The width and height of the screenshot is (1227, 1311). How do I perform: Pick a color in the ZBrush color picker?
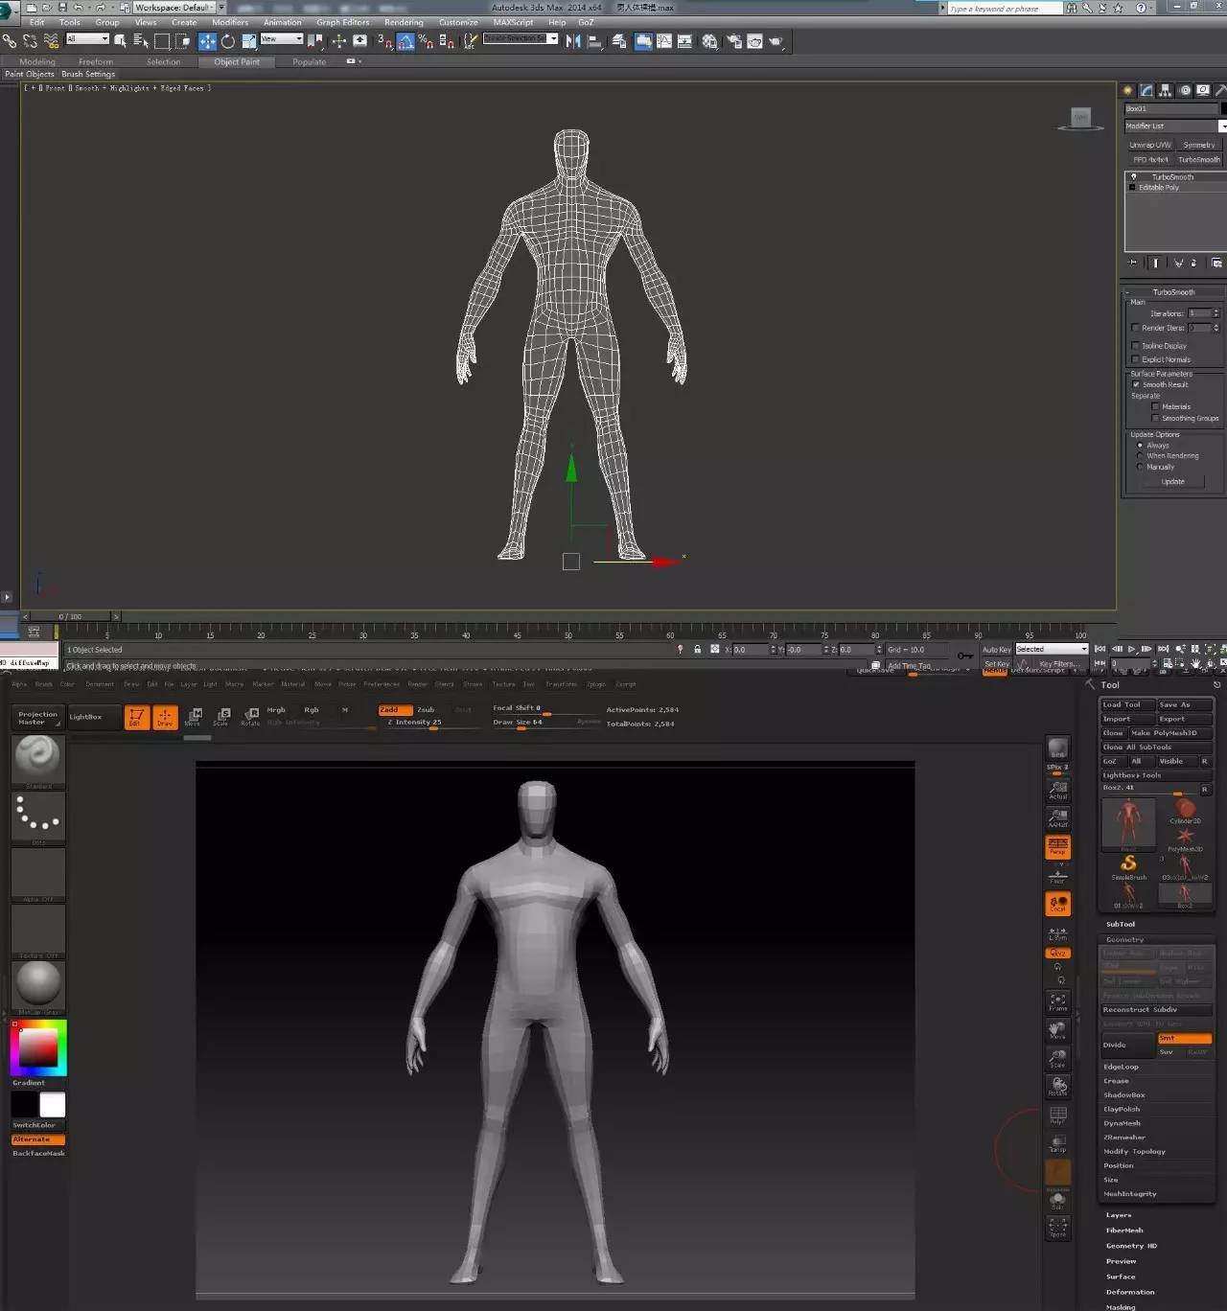(38, 1047)
